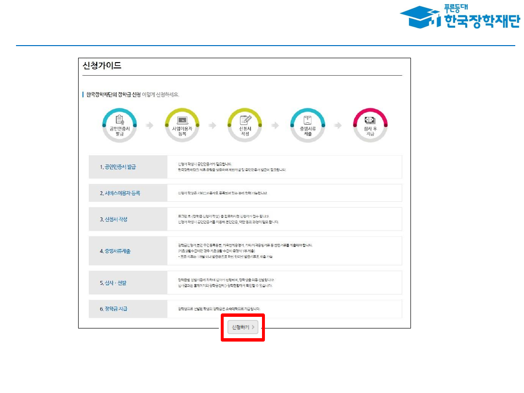Viewport: 524px width, 393px height.
Task: Select the red 심사 후 지급 icon
Action: pyautogui.click(x=370, y=126)
